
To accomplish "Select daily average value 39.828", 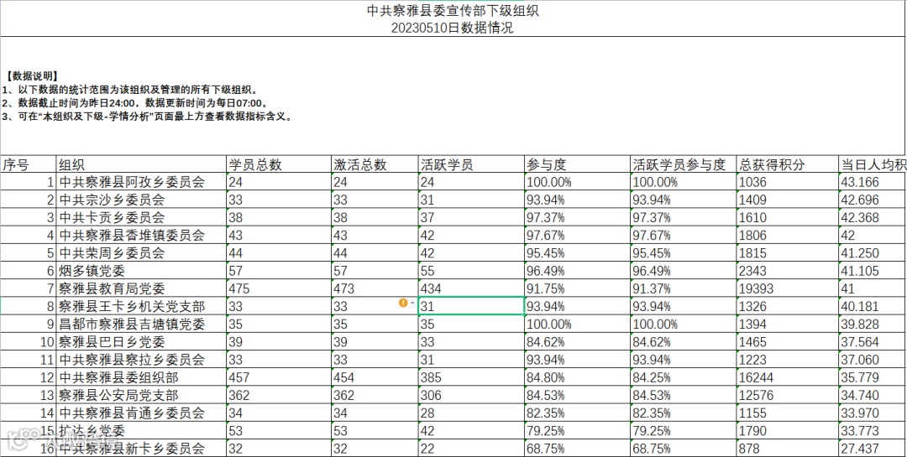I will (x=873, y=325).
